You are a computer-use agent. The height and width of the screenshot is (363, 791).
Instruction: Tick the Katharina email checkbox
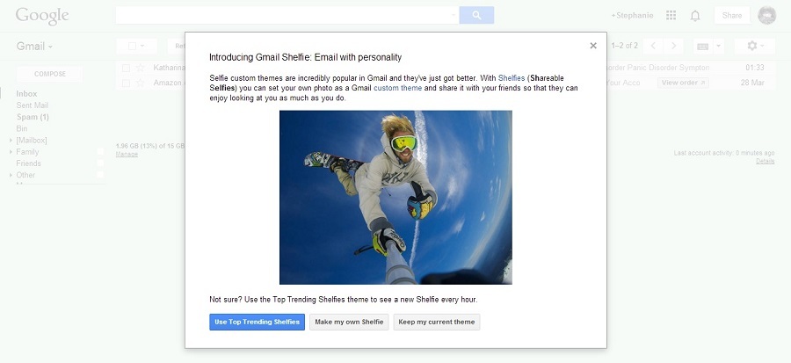point(127,68)
